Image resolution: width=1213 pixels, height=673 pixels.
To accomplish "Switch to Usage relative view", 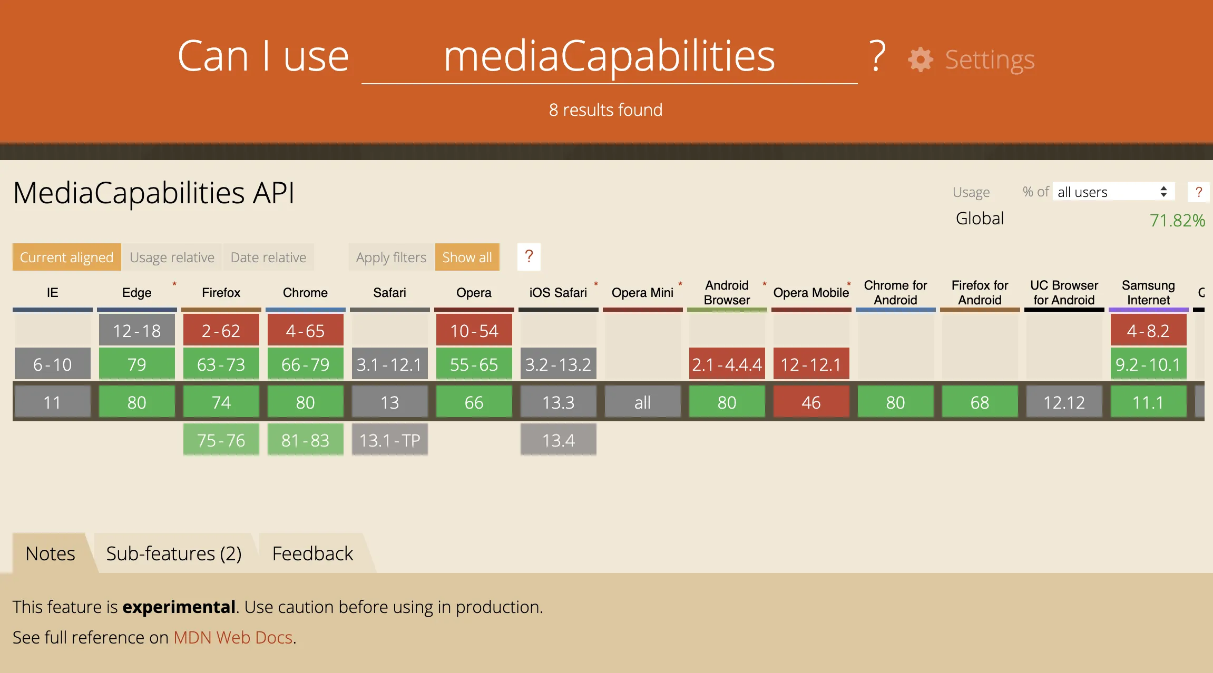I will (172, 257).
